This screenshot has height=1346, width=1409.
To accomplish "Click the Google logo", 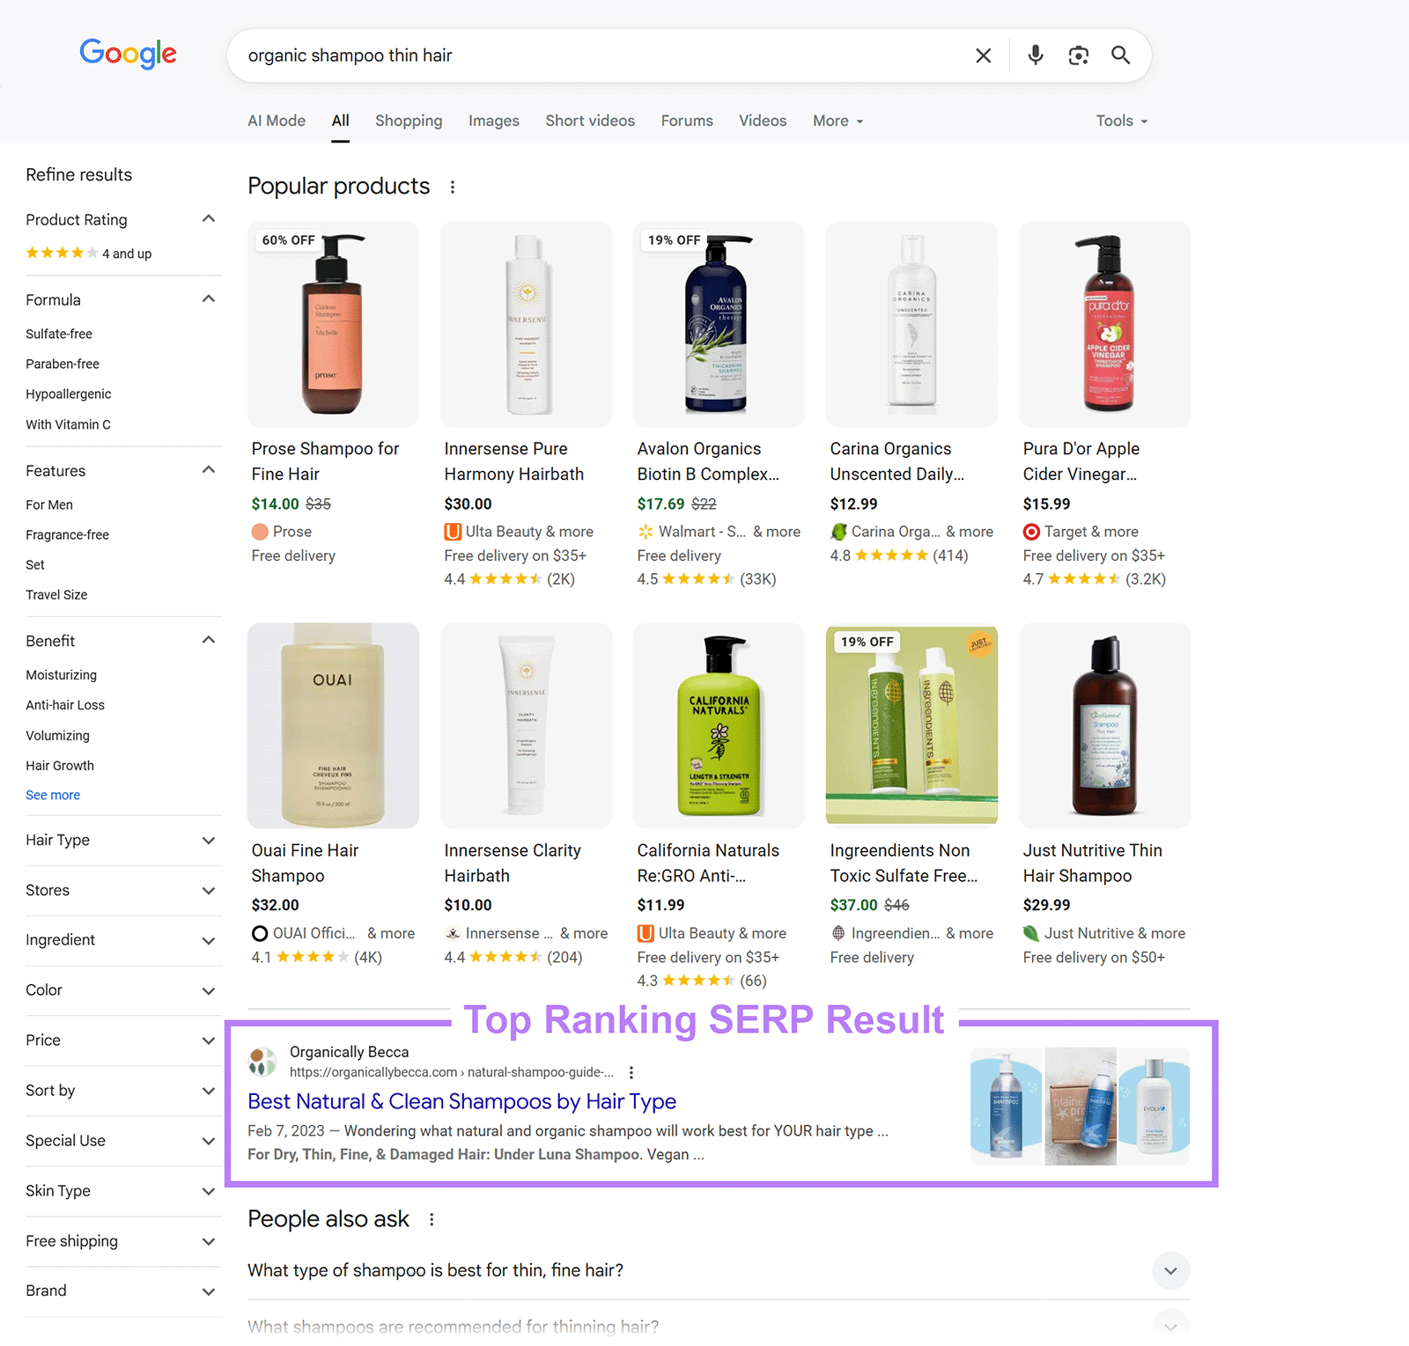I will [x=128, y=55].
